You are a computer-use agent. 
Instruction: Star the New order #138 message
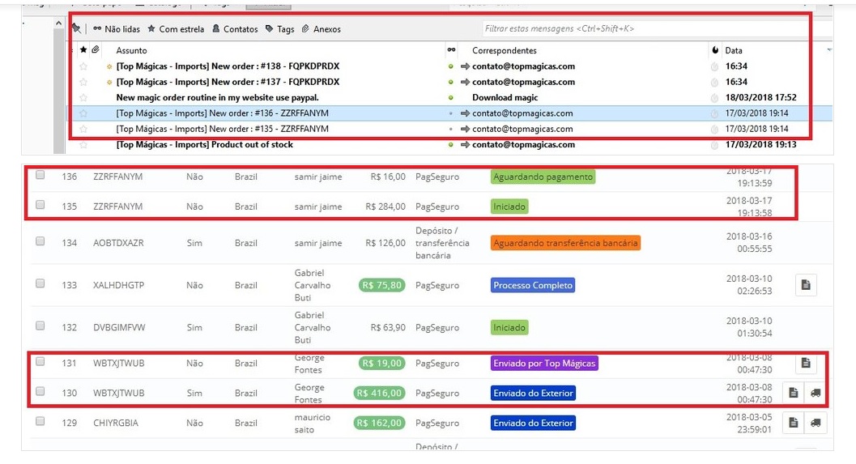[x=83, y=66]
